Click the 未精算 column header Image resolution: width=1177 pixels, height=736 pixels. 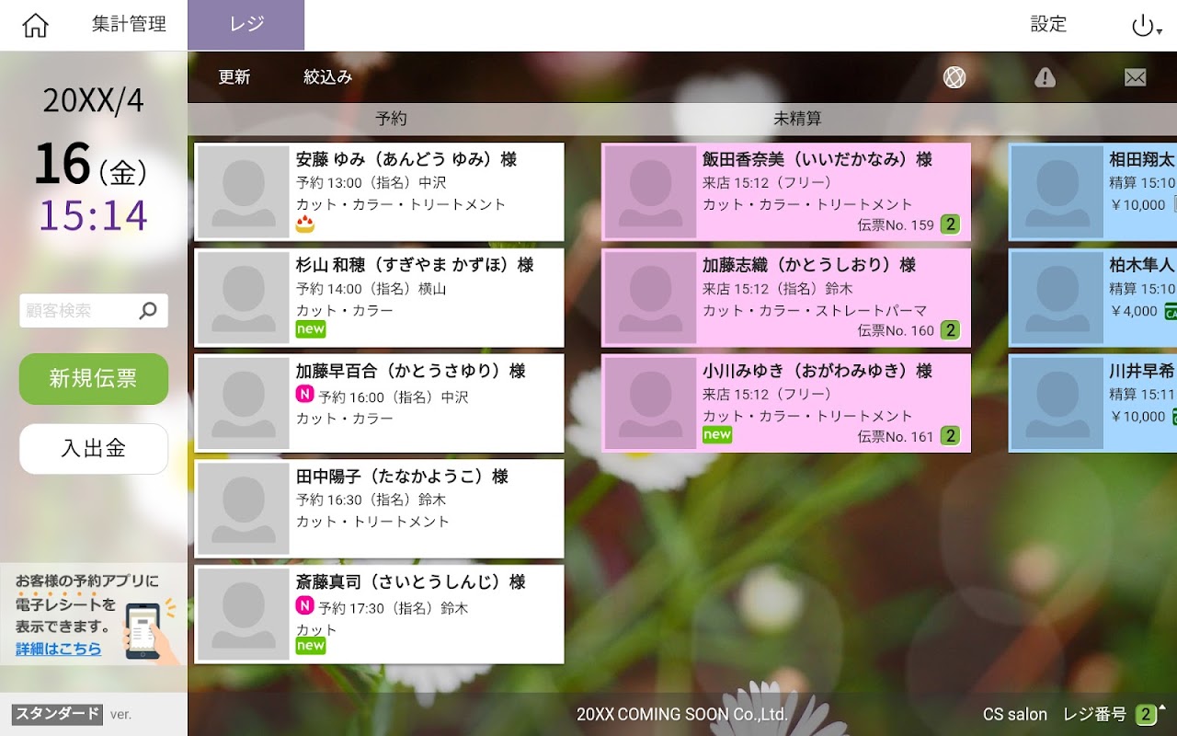point(797,119)
